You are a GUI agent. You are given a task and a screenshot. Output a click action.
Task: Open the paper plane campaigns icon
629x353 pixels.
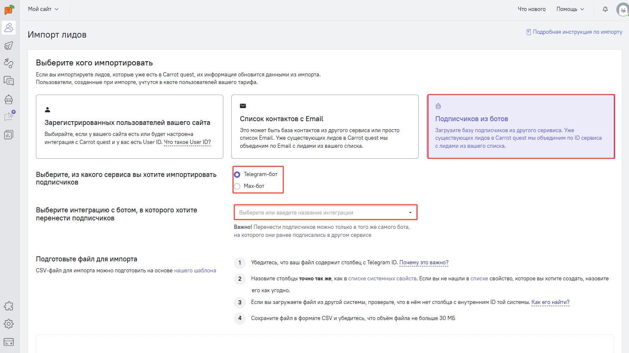9,46
